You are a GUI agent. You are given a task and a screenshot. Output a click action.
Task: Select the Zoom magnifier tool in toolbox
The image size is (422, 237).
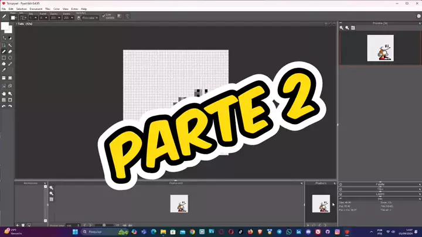coord(10,93)
